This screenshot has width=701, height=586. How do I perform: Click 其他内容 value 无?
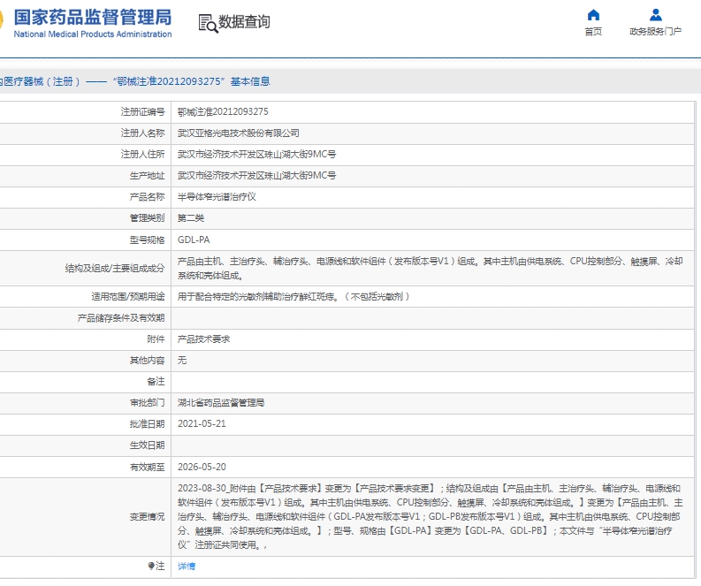(182, 361)
